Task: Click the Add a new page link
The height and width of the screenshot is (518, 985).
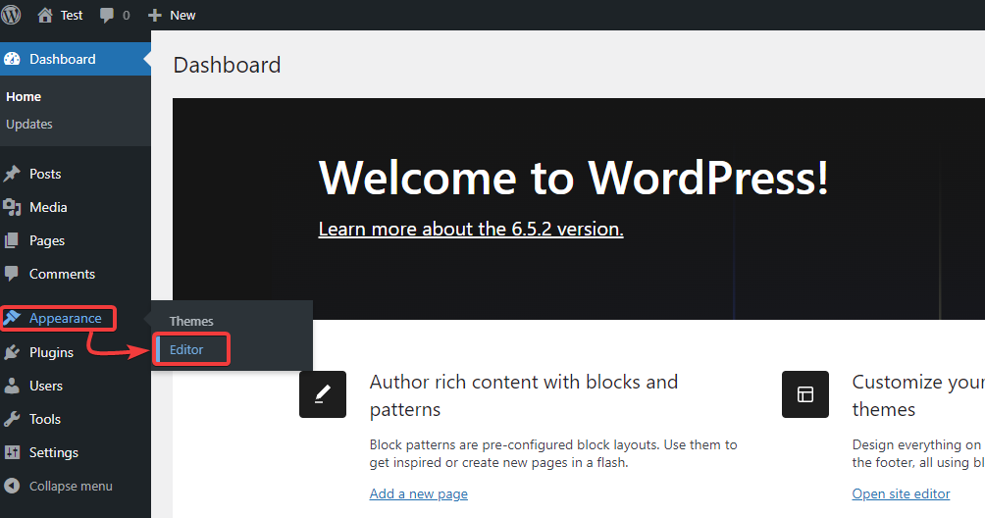Action: tap(418, 493)
